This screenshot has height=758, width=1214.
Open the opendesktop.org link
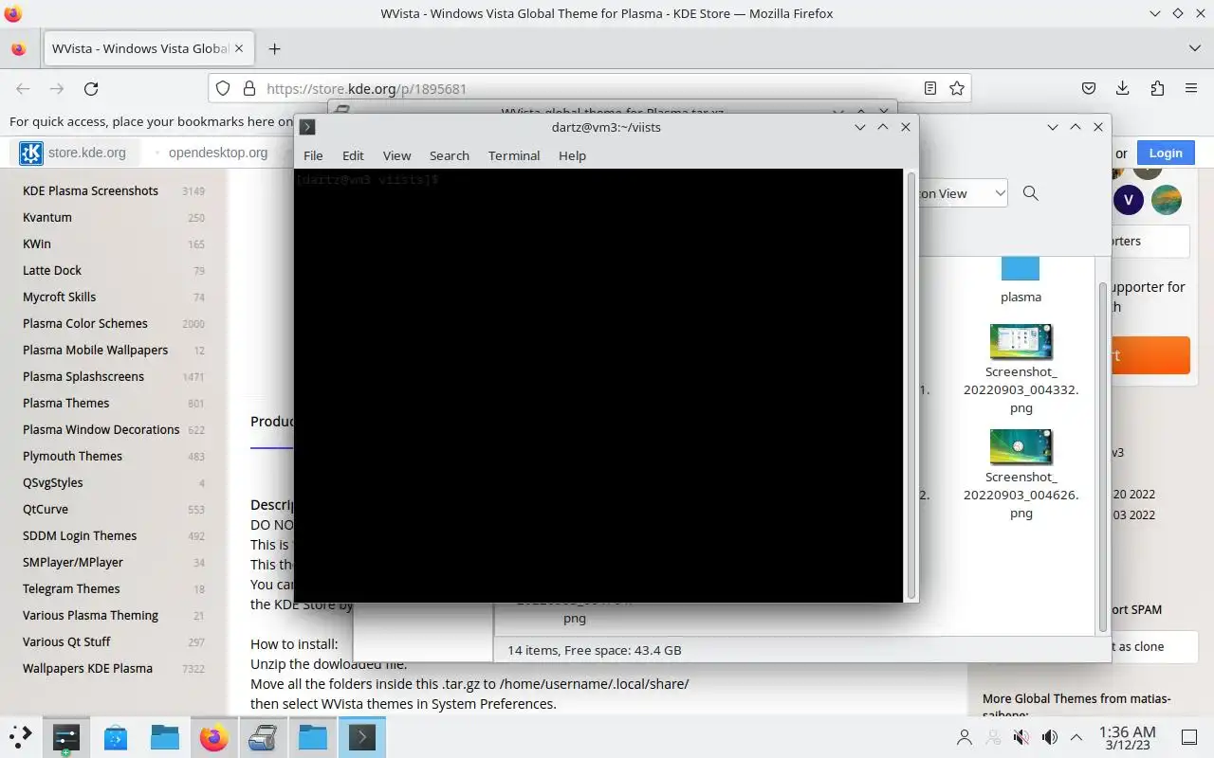pos(218,153)
